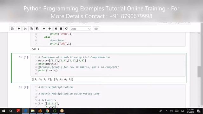Viewport: 203px width, 114px height.
Task: Click the In [1]: cell prompt
Action: click(24, 57)
